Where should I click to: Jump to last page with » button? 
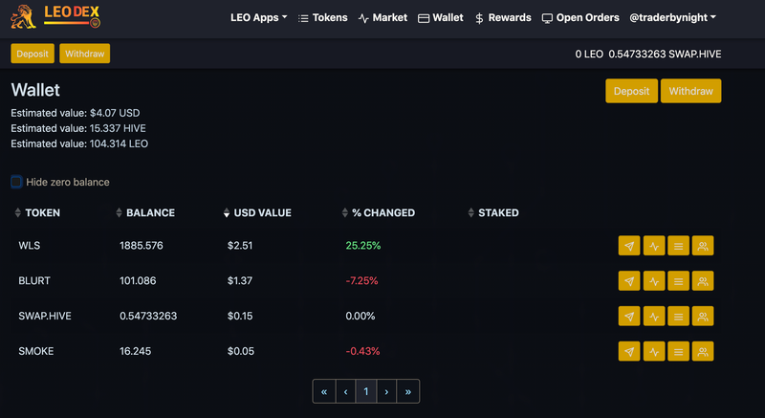tap(408, 391)
